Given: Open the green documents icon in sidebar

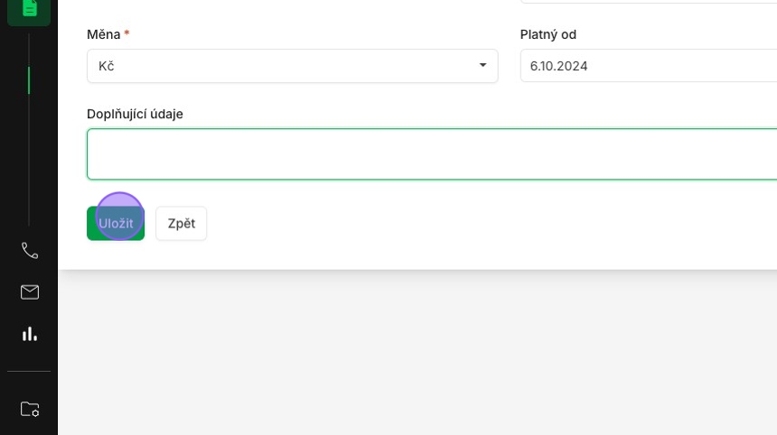Looking at the screenshot, I should [x=29, y=9].
